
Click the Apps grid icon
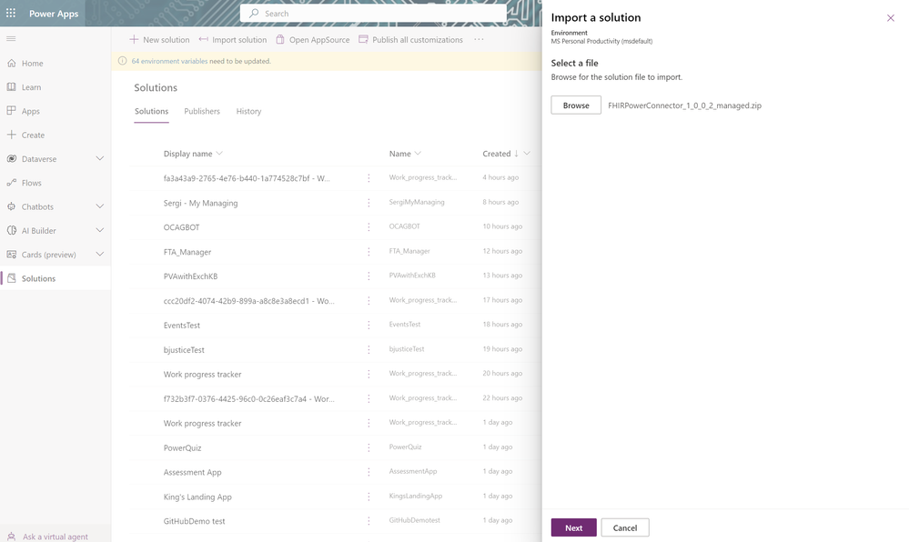click(12, 110)
